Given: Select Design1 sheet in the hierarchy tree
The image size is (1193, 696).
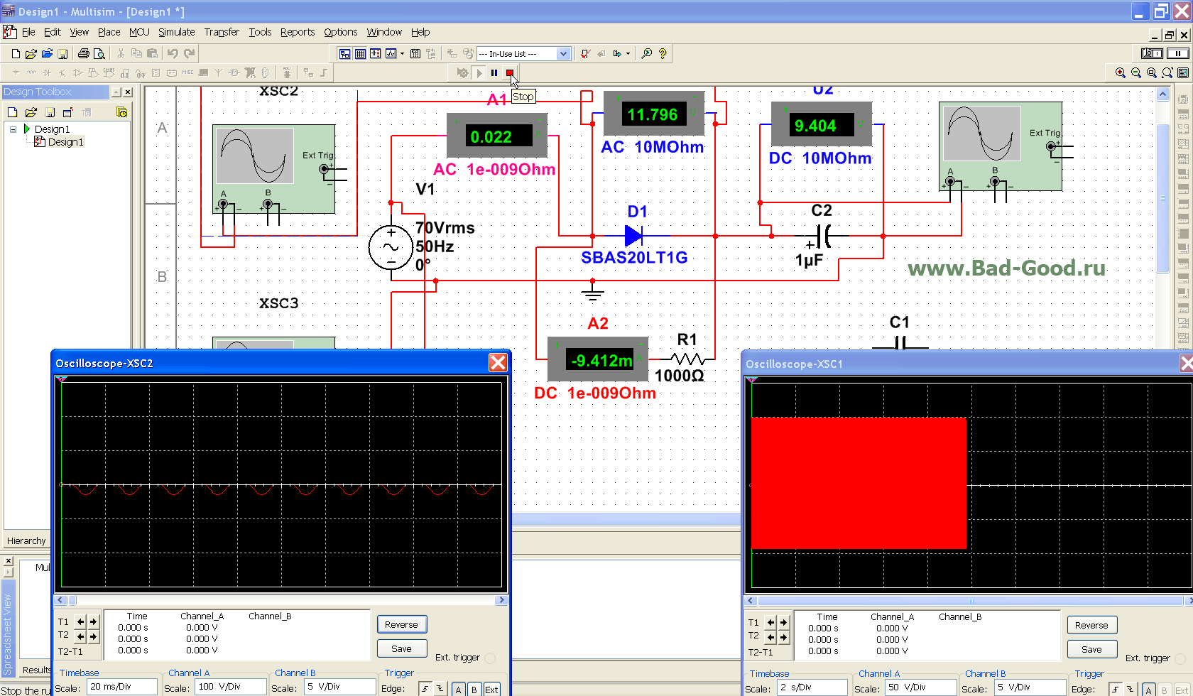Looking at the screenshot, I should (x=65, y=142).
